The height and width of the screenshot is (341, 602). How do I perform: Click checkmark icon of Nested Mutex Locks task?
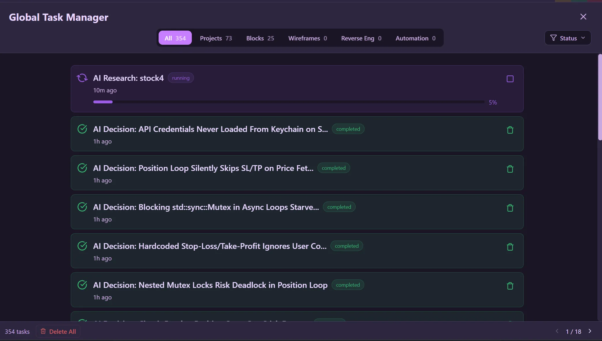pyautogui.click(x=82, y=285)
